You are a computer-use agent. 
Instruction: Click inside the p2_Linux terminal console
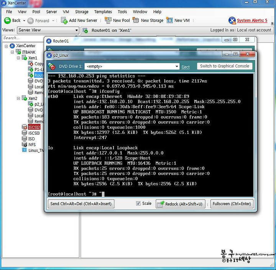pos(151,135)
